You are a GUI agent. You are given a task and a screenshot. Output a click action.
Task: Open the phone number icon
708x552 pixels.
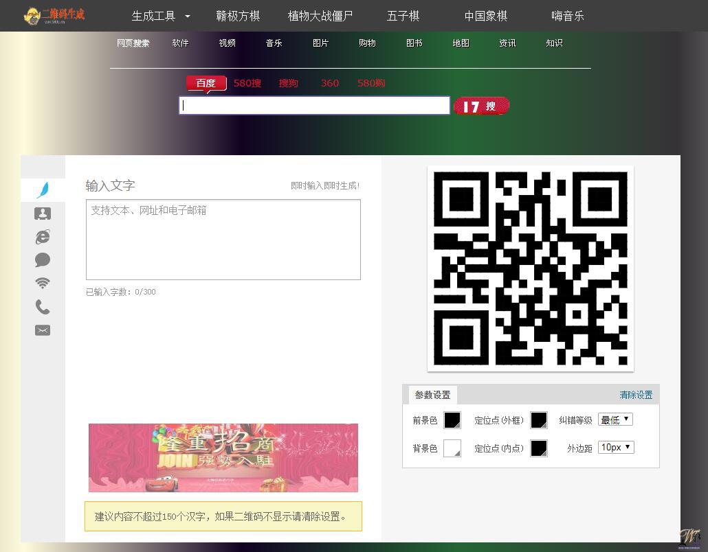43,307
